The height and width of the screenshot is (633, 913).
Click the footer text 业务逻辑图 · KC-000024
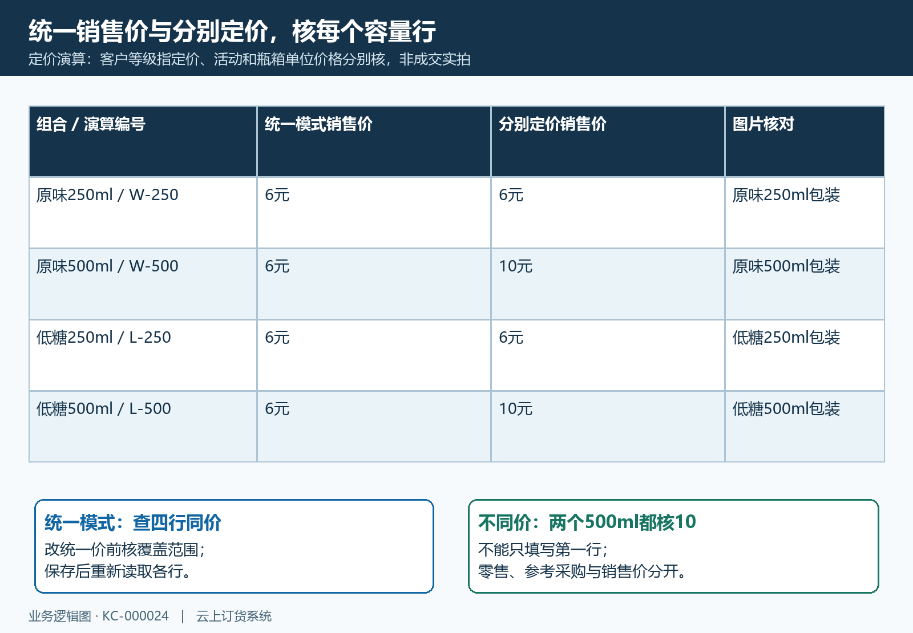coord(99,616)
